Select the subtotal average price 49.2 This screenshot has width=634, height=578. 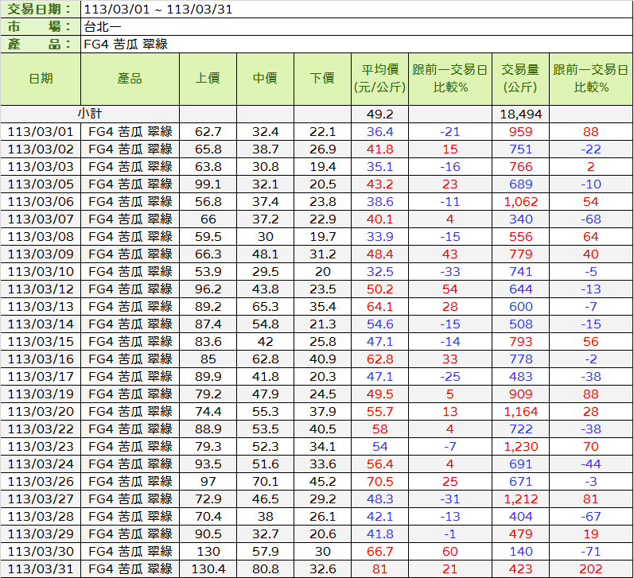(x=379, y=114)
